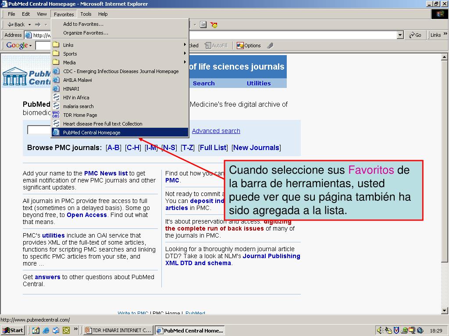Expand the Address bar dropdown list

(x=400, y=35)
